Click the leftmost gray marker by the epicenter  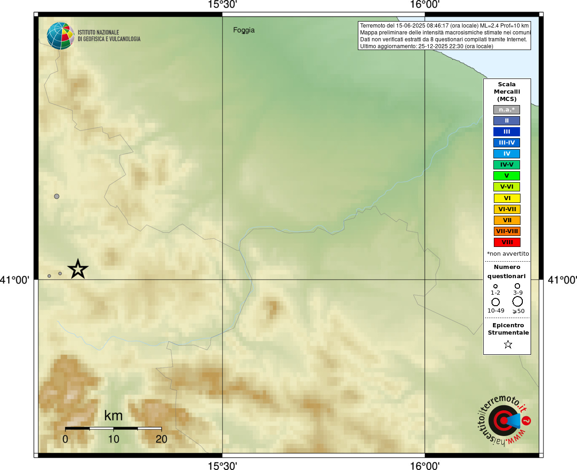click(x=49, y=276)
